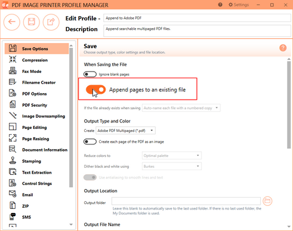Select the Stamping label
Viewport: 293px width, 231px height.
(32, 161)
